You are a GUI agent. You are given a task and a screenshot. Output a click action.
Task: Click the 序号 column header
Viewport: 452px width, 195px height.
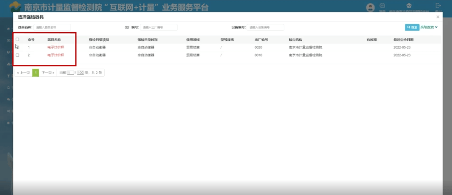tap(31, 40)
